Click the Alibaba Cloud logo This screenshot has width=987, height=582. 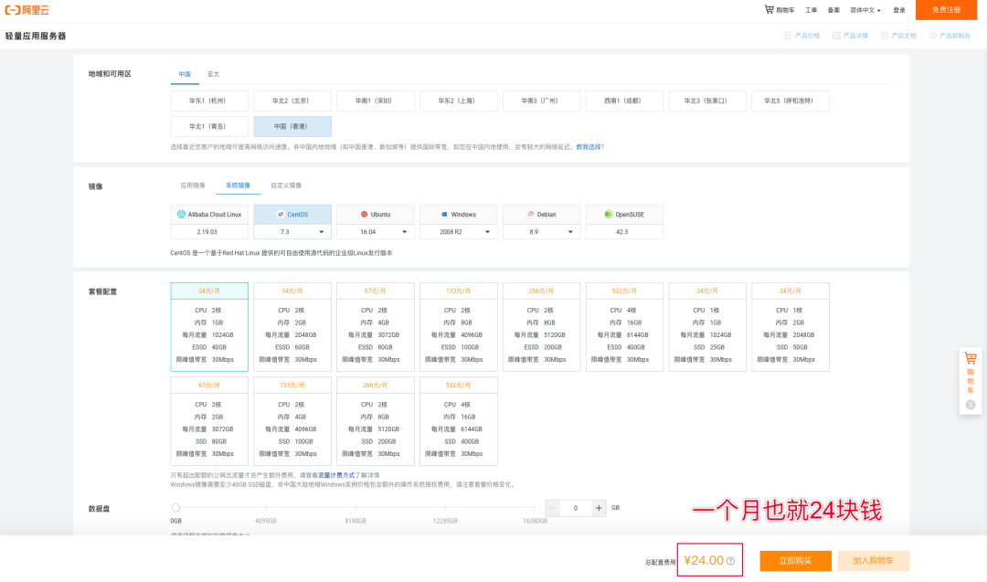pos(27,10)
